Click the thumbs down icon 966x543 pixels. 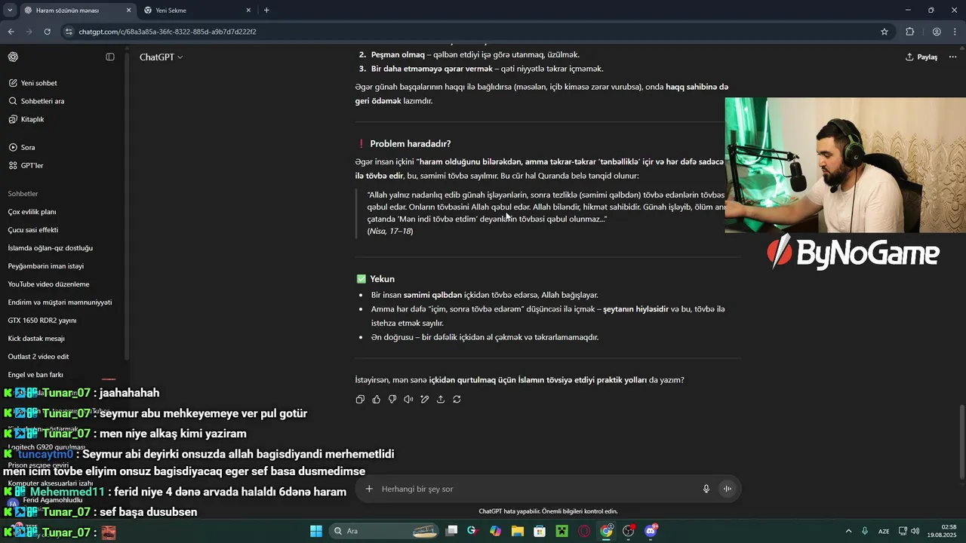[392, 399]
